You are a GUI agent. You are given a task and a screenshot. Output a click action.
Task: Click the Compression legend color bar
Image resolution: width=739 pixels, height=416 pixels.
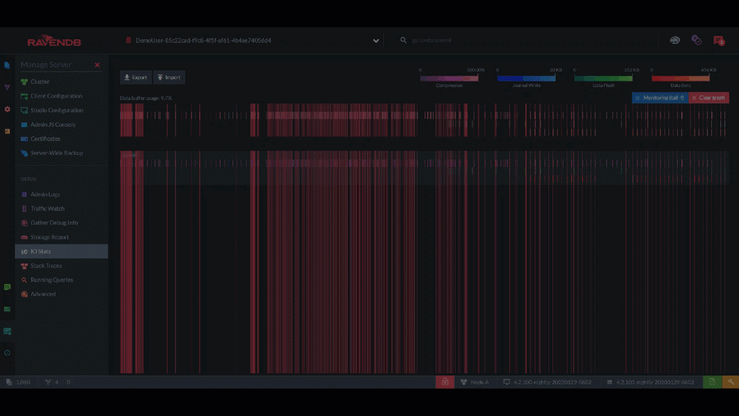[x=449, y=78]
